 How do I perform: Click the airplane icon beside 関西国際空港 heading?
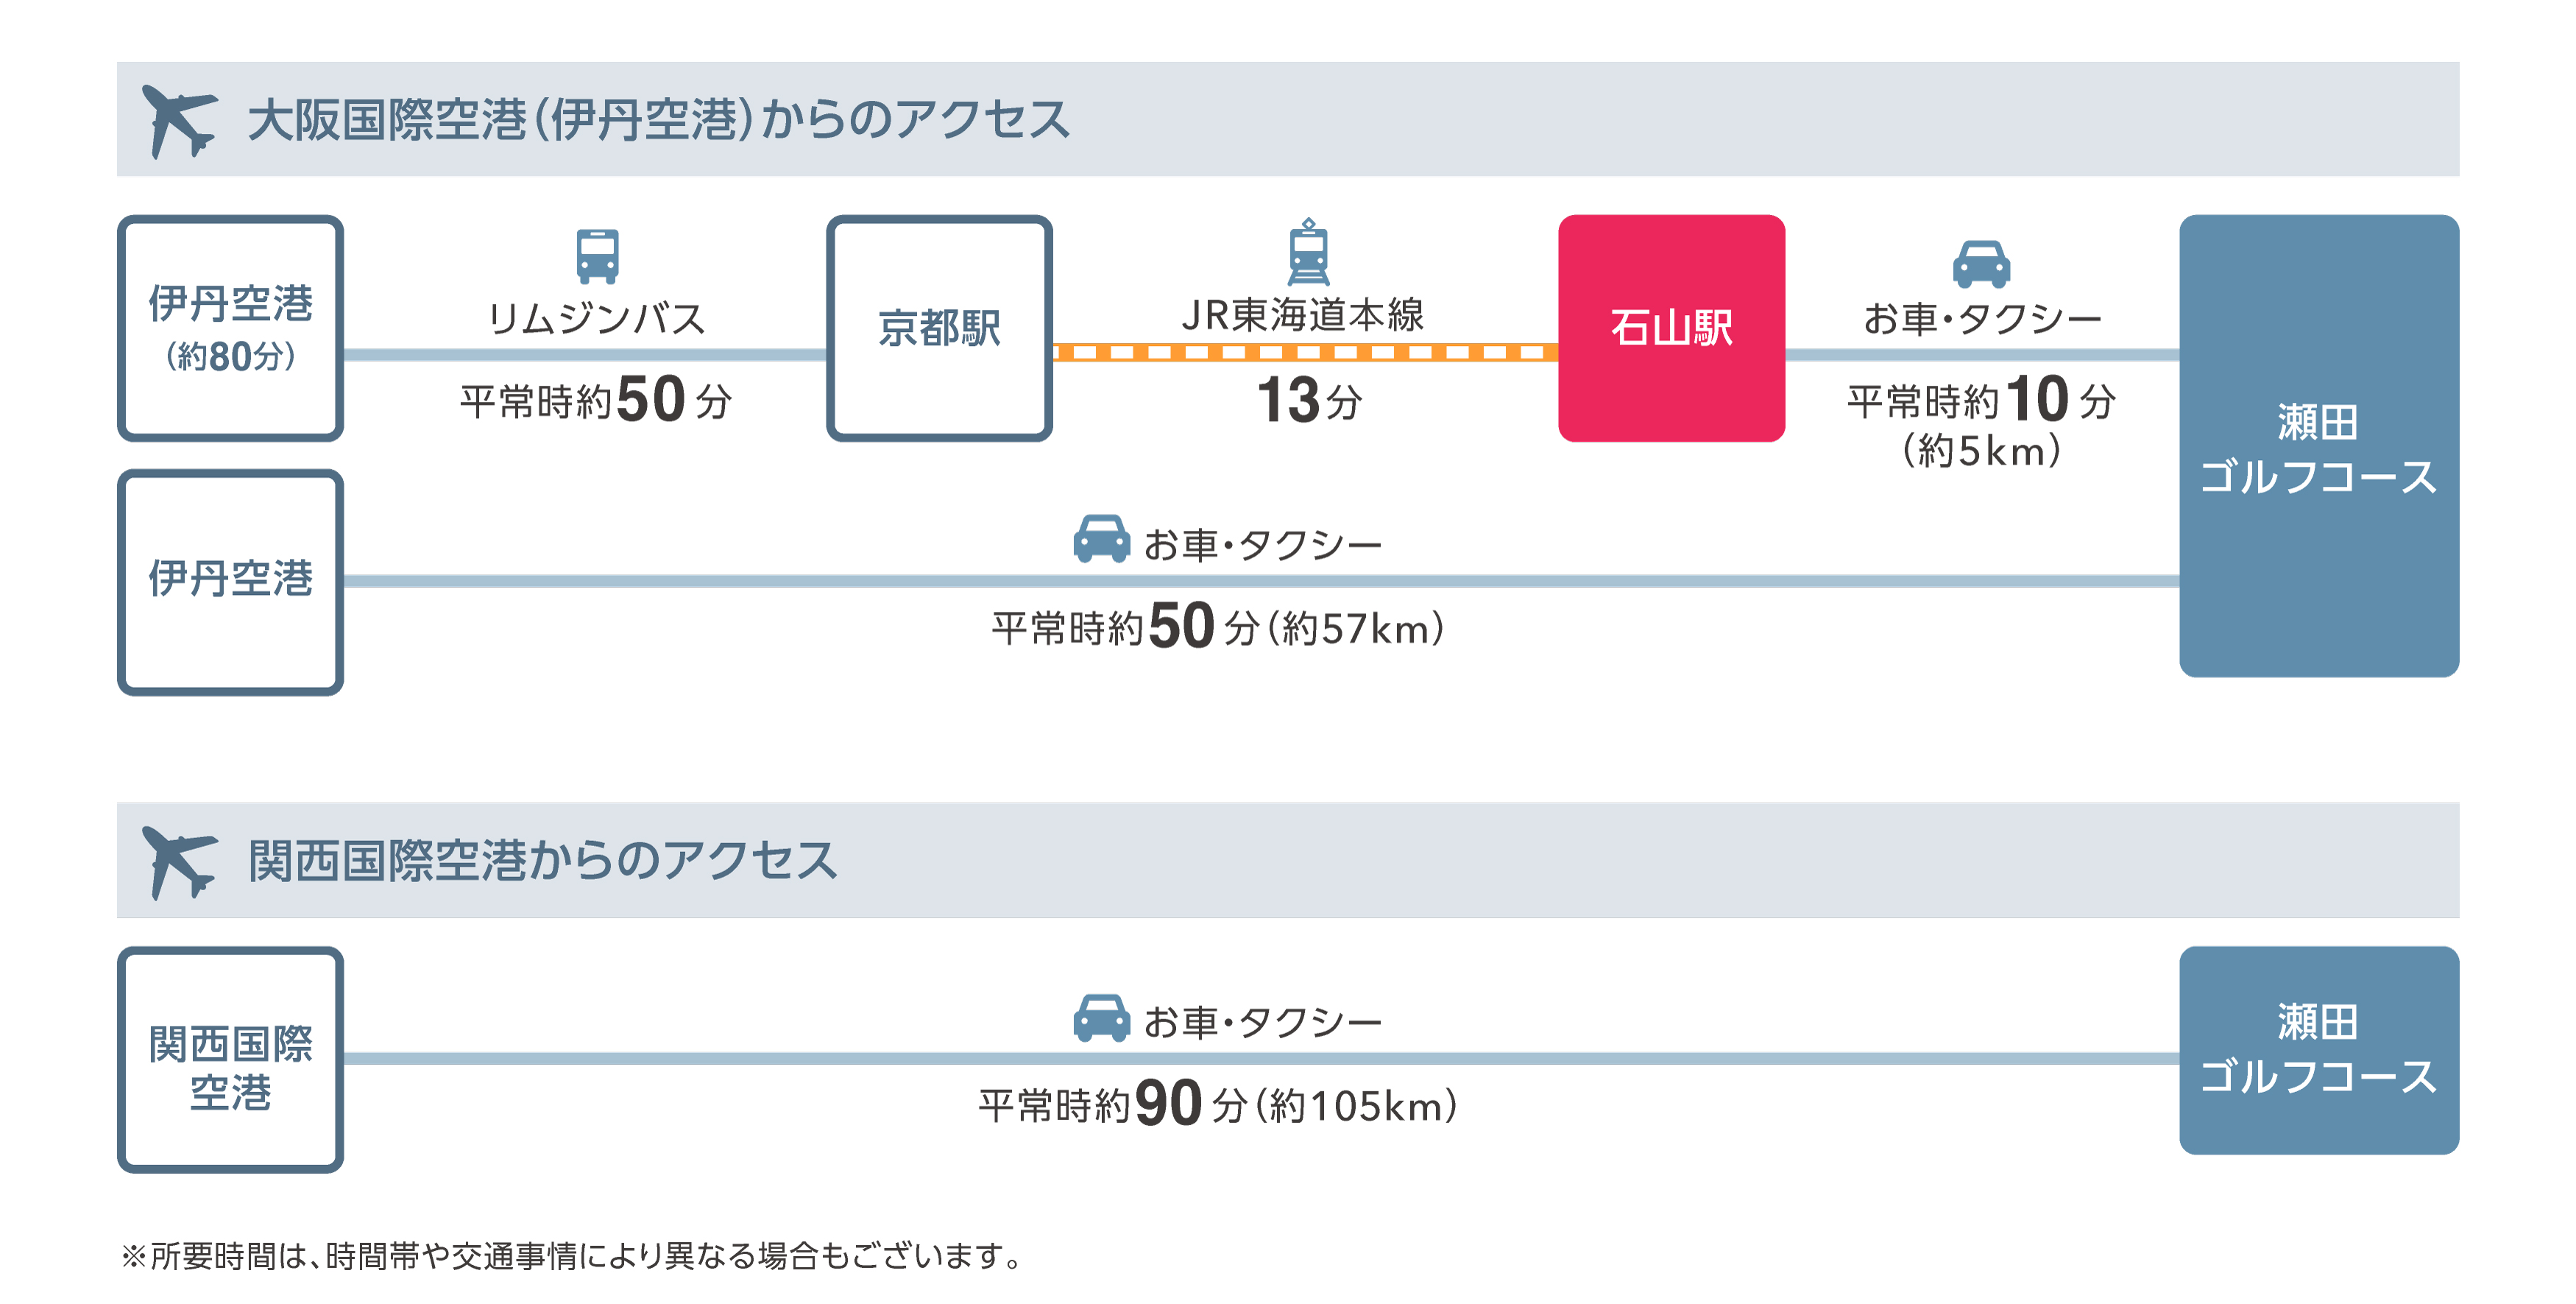tap(178, 861)
